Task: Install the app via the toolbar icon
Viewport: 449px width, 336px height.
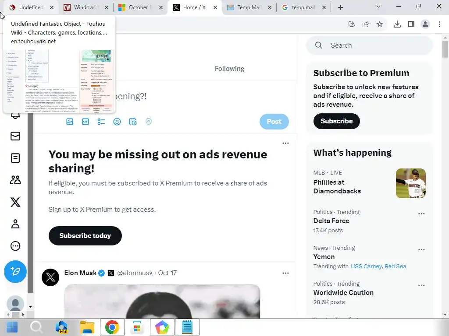Action: point(352,24)
